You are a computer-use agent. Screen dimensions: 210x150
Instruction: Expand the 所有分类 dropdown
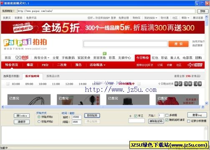pos(42,58)
